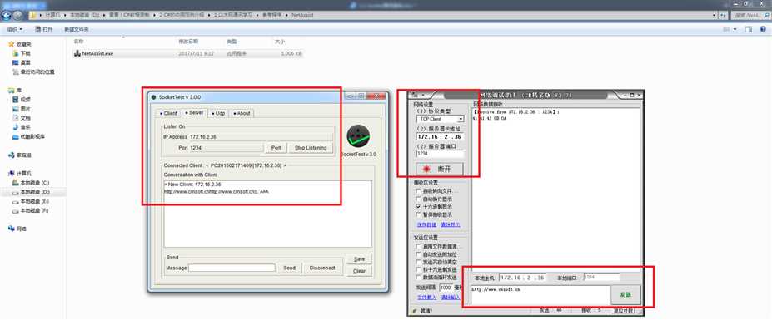
Task: Expand breadcrumb arrow after 参考程序
Action: (x=287, y=15)
